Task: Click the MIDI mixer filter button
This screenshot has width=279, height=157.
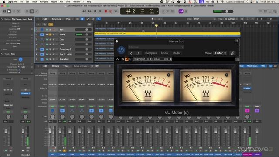Action: (263, 66)
